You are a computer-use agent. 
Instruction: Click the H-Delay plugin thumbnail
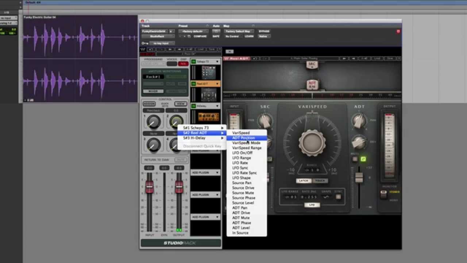click(208, 117)
